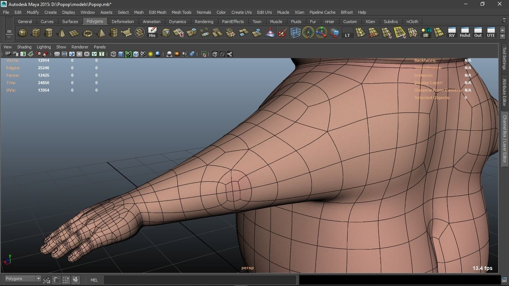This screenshot has height=286, width=509.
Task: Open the UTE UV Texture Editor icon
Action: click(491, 33)
